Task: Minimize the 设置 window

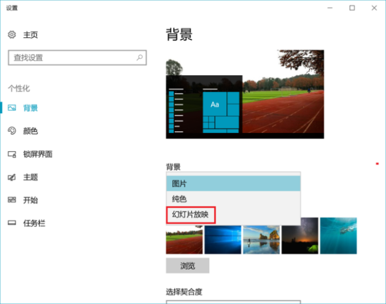Action: [330, 8]
